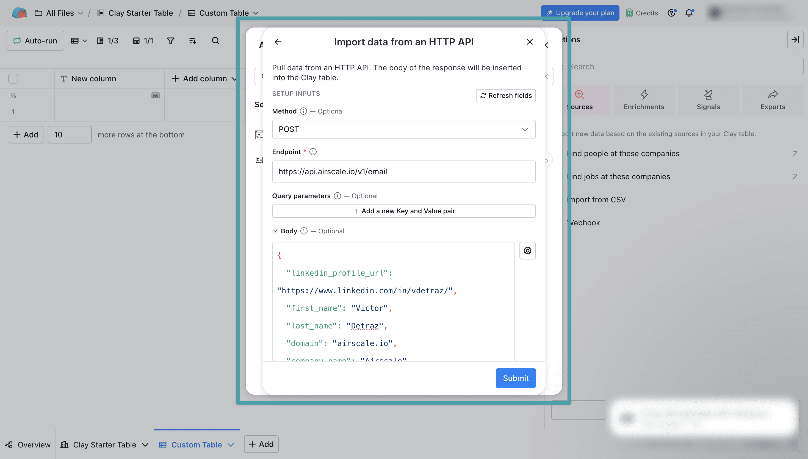Click the Method info icon
808x459 pixels.
[x=303, y=111]
